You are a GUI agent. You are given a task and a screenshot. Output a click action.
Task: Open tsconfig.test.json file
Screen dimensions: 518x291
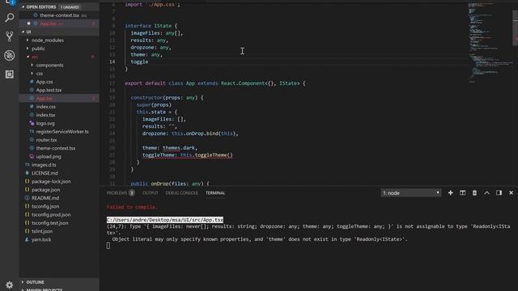click(x=50, y=223)
